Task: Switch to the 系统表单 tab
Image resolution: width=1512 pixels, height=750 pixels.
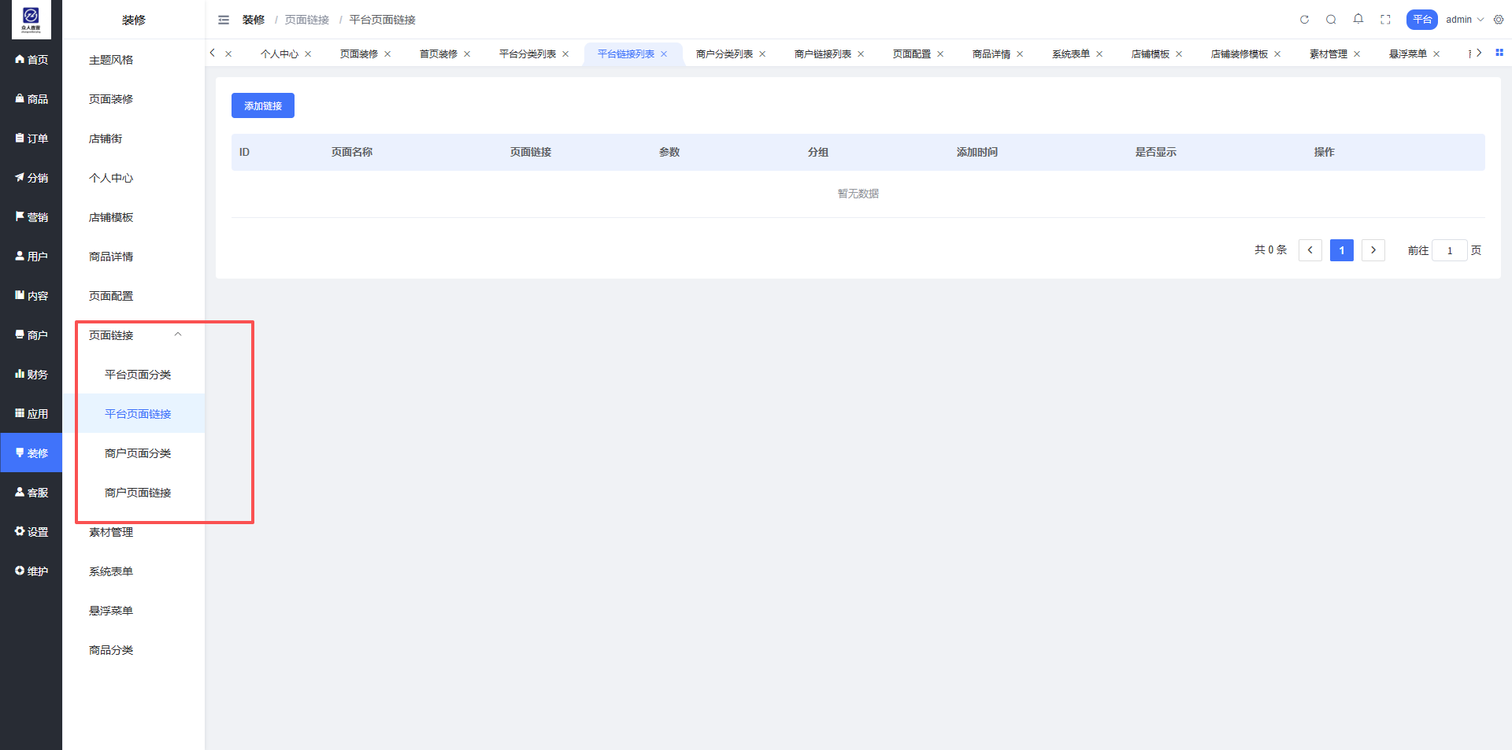Action: (x=1071, y=54)
